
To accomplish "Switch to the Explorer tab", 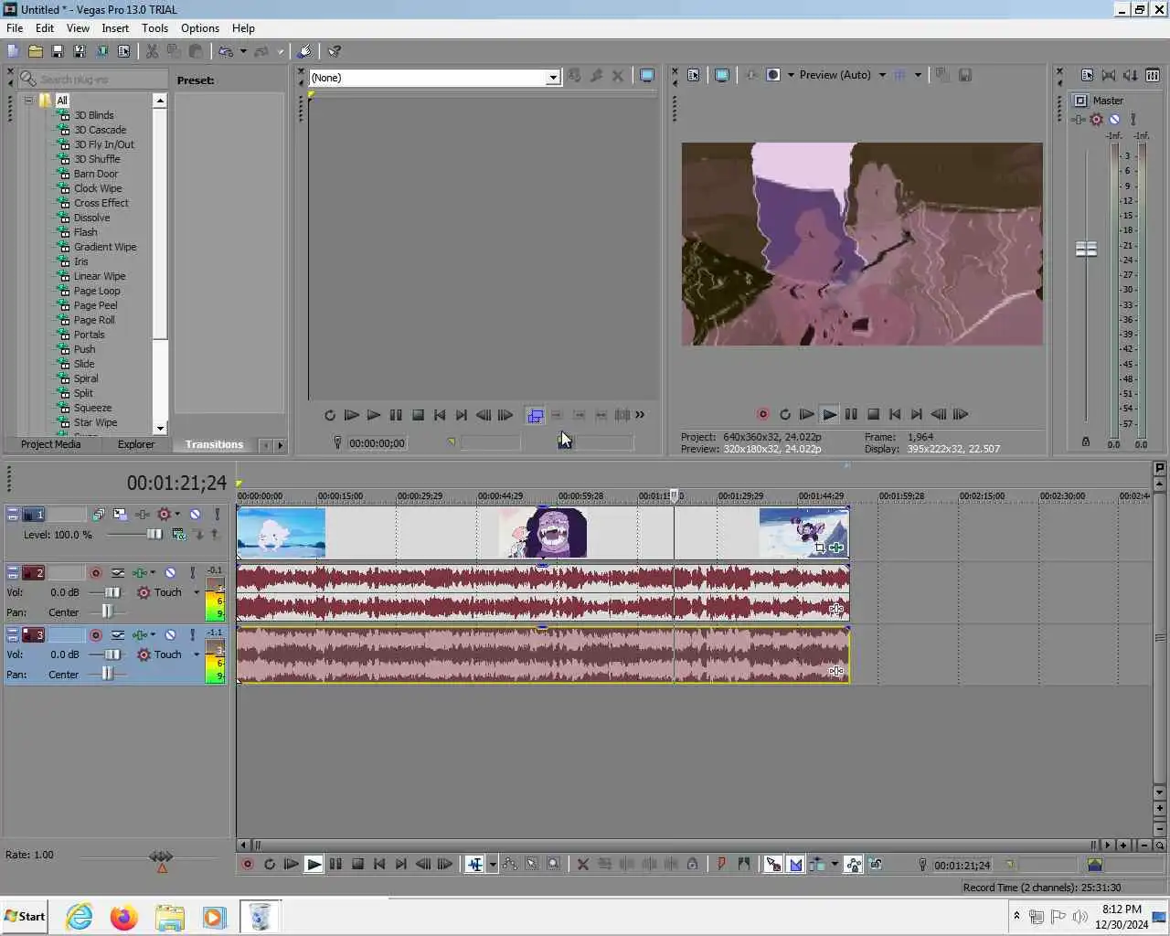I will [x=136, y=444].
